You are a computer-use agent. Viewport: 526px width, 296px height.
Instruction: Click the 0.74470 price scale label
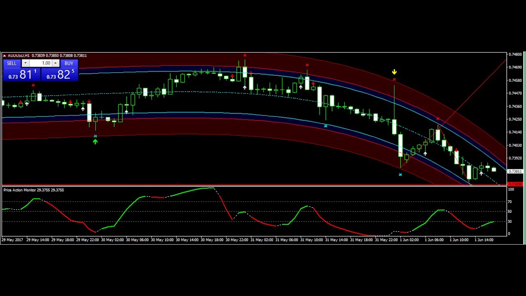click(x=516, y=93)
